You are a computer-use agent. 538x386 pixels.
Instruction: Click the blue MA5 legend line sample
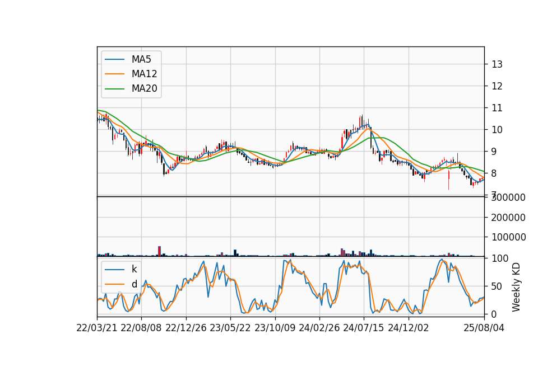(x=114, y=59)
